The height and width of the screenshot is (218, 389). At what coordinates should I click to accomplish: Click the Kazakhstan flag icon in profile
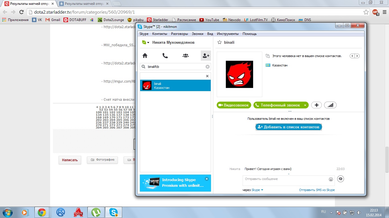(x=268, y=65)
